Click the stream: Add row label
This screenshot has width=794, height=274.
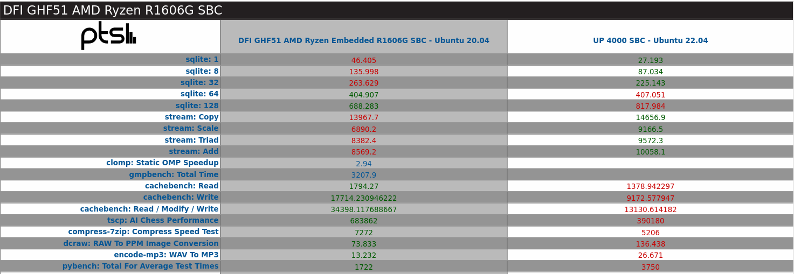point(194,152)
